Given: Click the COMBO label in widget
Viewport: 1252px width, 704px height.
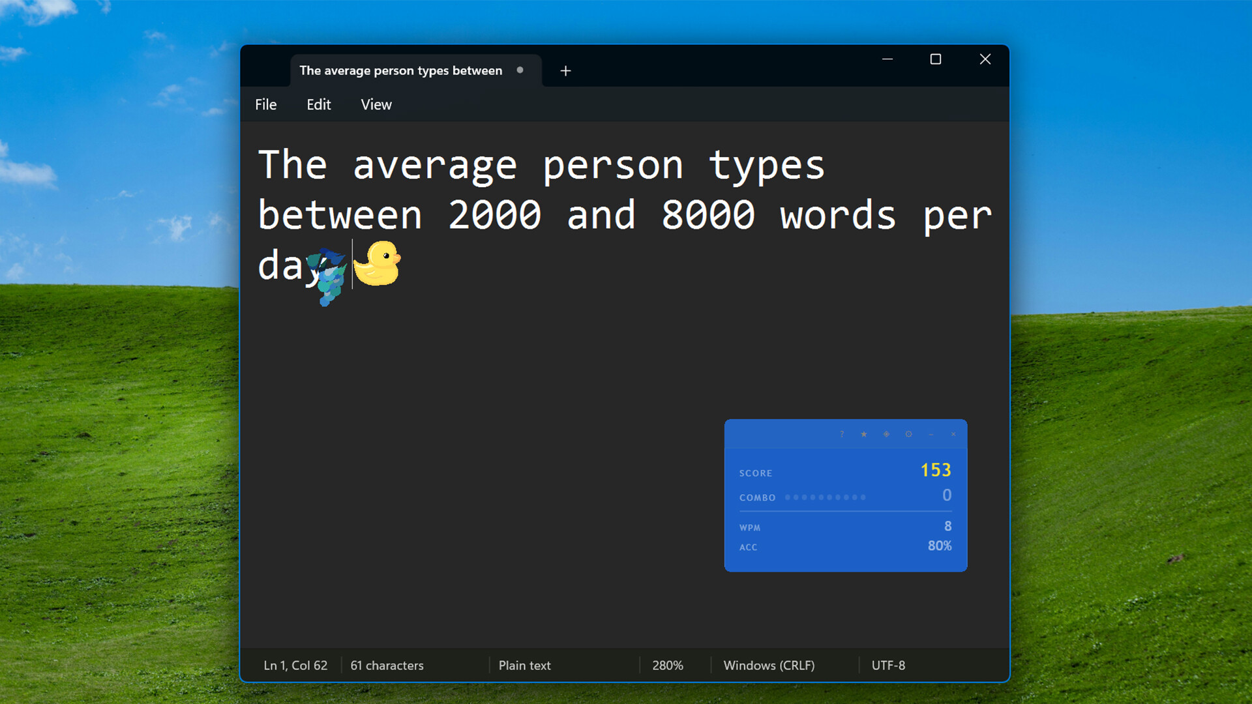Looking at the screenshot, I should pos(757,497).
